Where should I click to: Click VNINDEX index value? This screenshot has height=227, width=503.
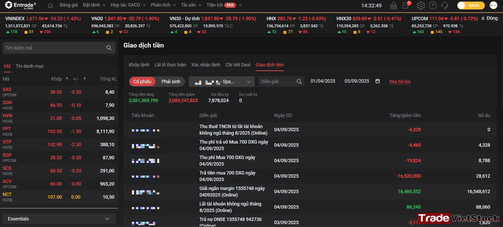coord(35,19)
